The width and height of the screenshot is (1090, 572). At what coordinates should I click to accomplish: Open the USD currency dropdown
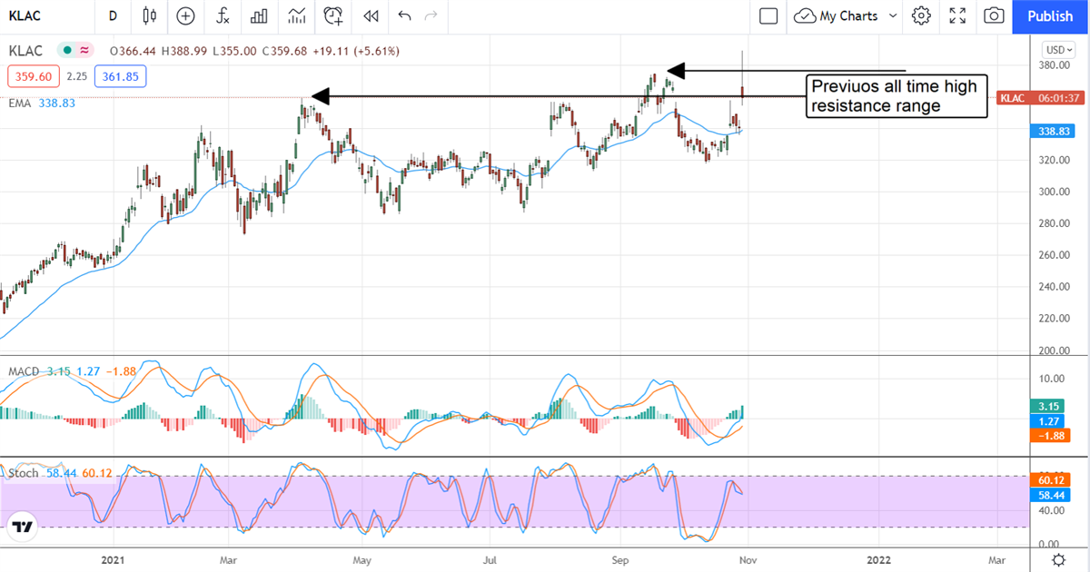pyautogui.click(x=1057, y=50)
